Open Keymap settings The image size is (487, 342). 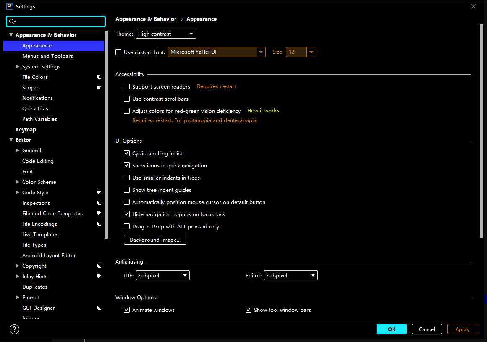click(x=26, y=129)
